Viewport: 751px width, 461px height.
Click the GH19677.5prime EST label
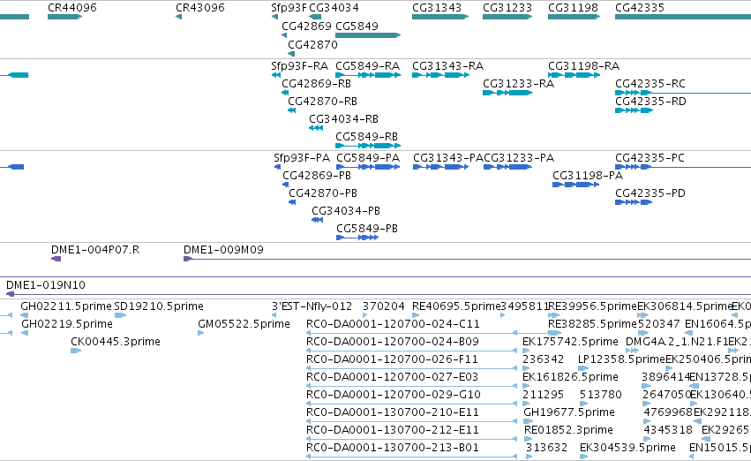click(569, 412)
